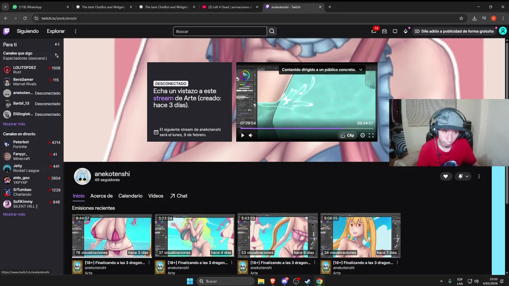Screen dimensions: 509x286
Task: Open ElGloglok channel in sidebar
Action: 32,114
